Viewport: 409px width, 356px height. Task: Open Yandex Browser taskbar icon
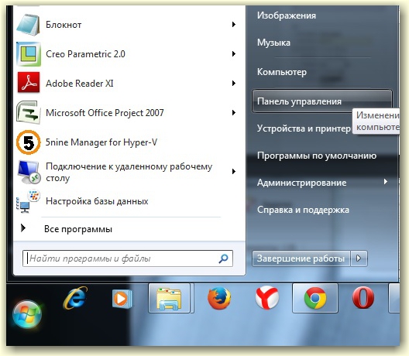tap(267, 298)
